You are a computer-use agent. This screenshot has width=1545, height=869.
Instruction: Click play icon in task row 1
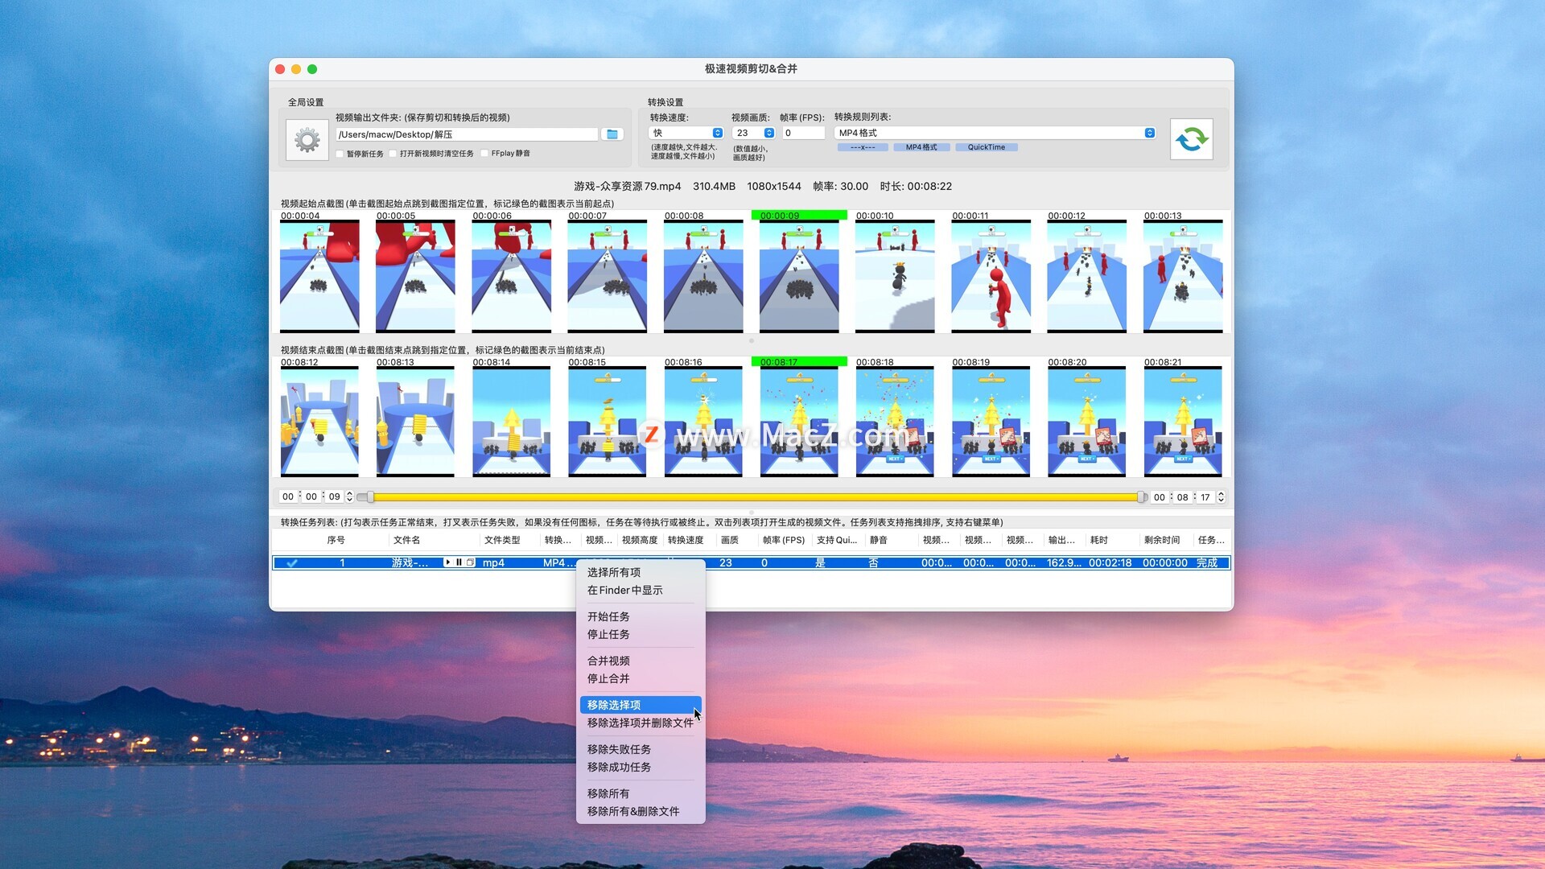447,562
